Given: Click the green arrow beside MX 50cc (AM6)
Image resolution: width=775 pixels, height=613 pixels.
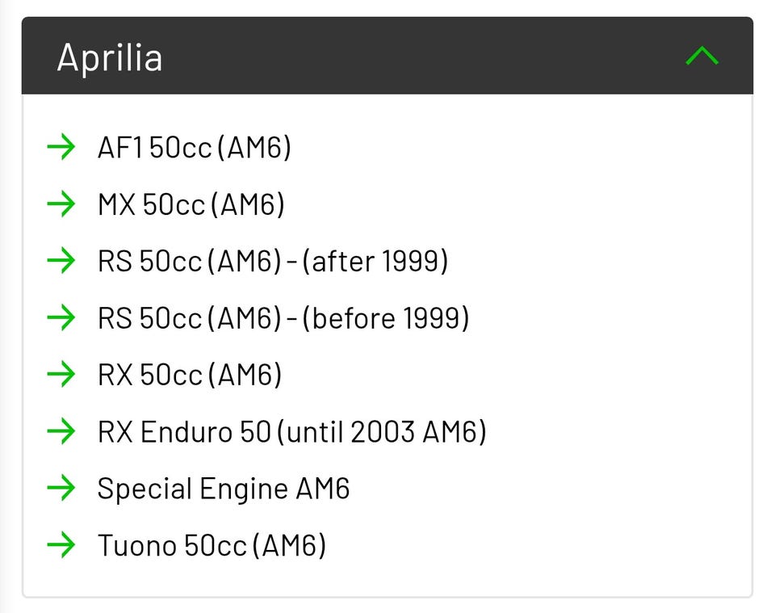Looking at the screenshot, I should click(61, 204).
